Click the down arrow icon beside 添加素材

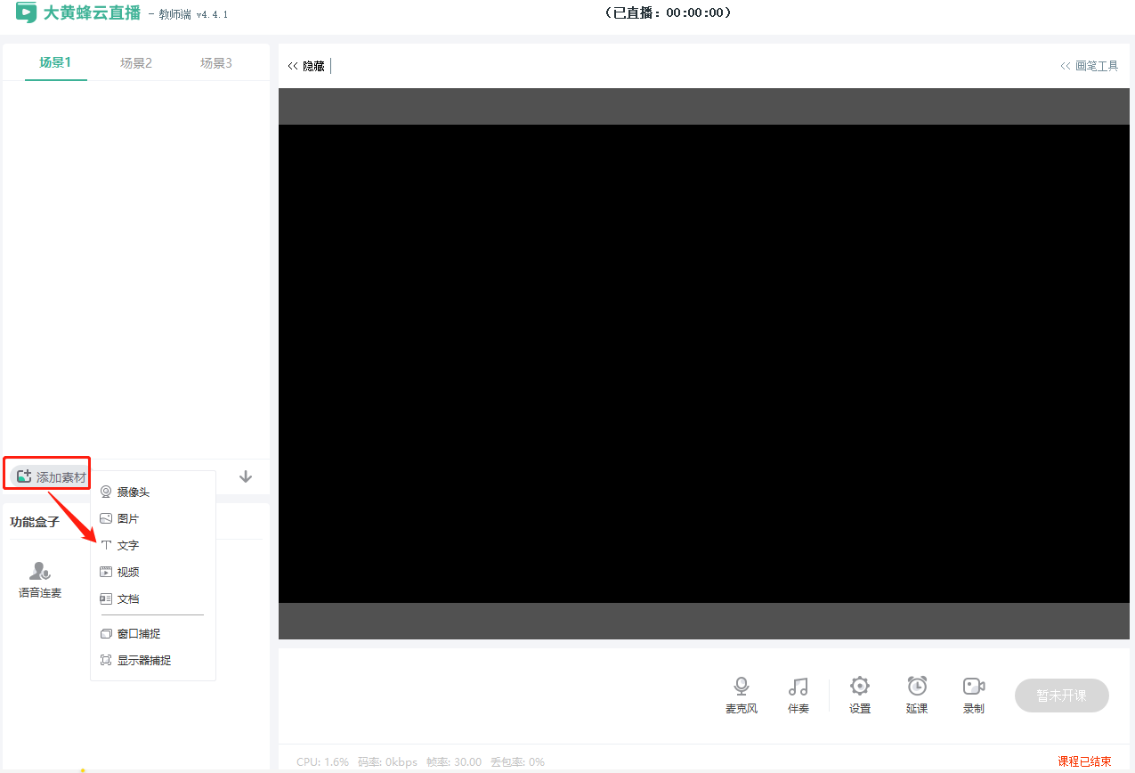coord(246,476)
